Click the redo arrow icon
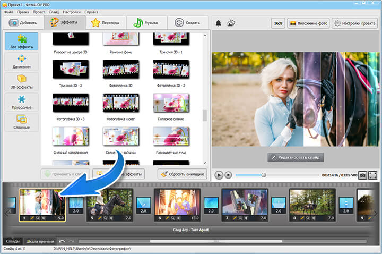382x254 pixels. 71,241
